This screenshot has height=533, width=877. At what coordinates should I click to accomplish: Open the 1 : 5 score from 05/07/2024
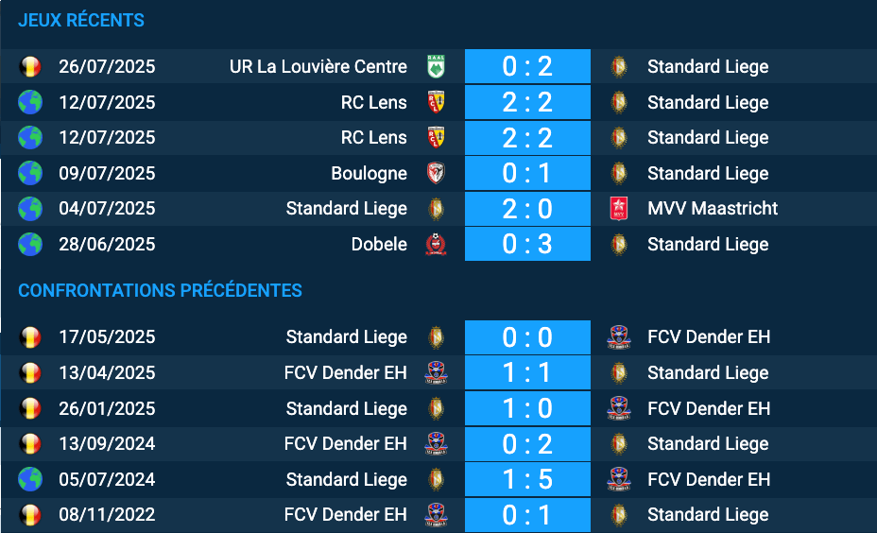tap(527, 480)
